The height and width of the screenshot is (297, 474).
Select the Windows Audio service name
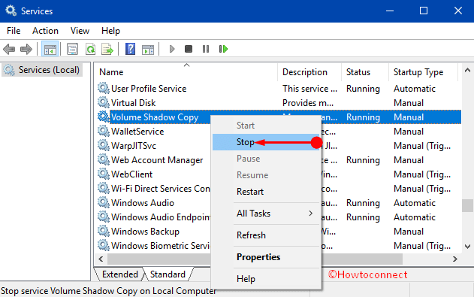click(143, 203)
